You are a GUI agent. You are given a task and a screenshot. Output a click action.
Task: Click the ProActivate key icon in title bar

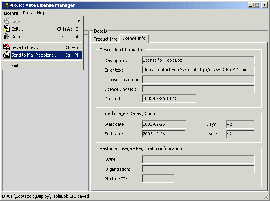pos(5,5)
